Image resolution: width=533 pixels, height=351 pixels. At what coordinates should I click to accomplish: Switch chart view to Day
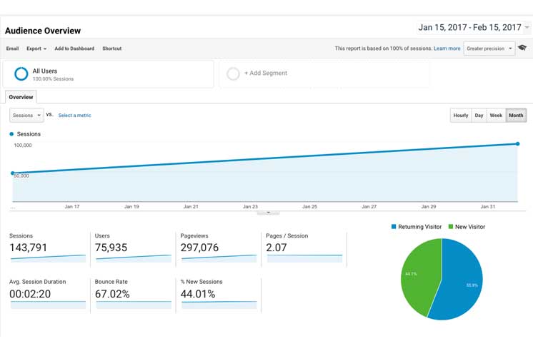(479, 115)
